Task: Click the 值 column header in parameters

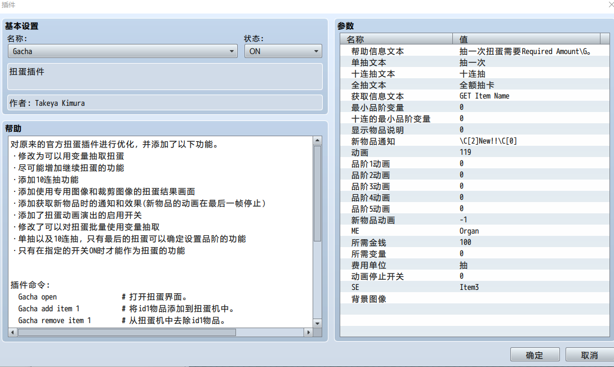Action: tap(526, 39)
